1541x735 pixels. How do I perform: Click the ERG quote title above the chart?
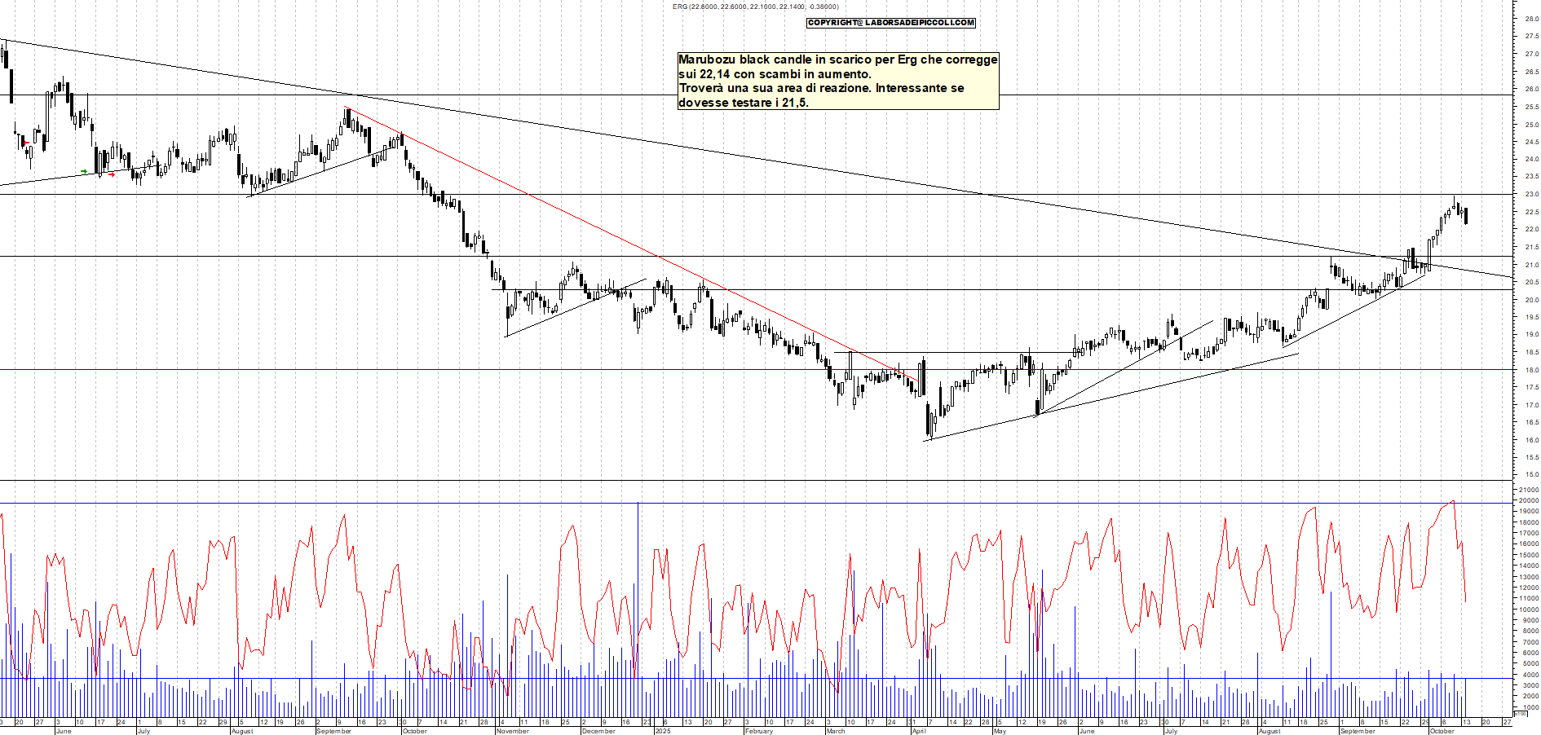tap(755, 7)
